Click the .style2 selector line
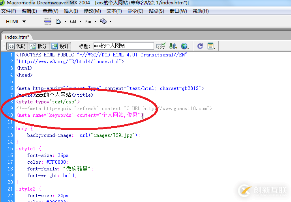 28,189
